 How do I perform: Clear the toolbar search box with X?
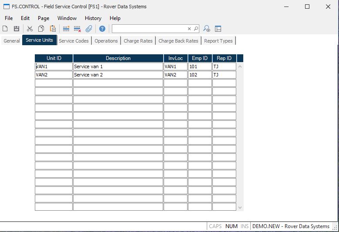tap(189, 29)
